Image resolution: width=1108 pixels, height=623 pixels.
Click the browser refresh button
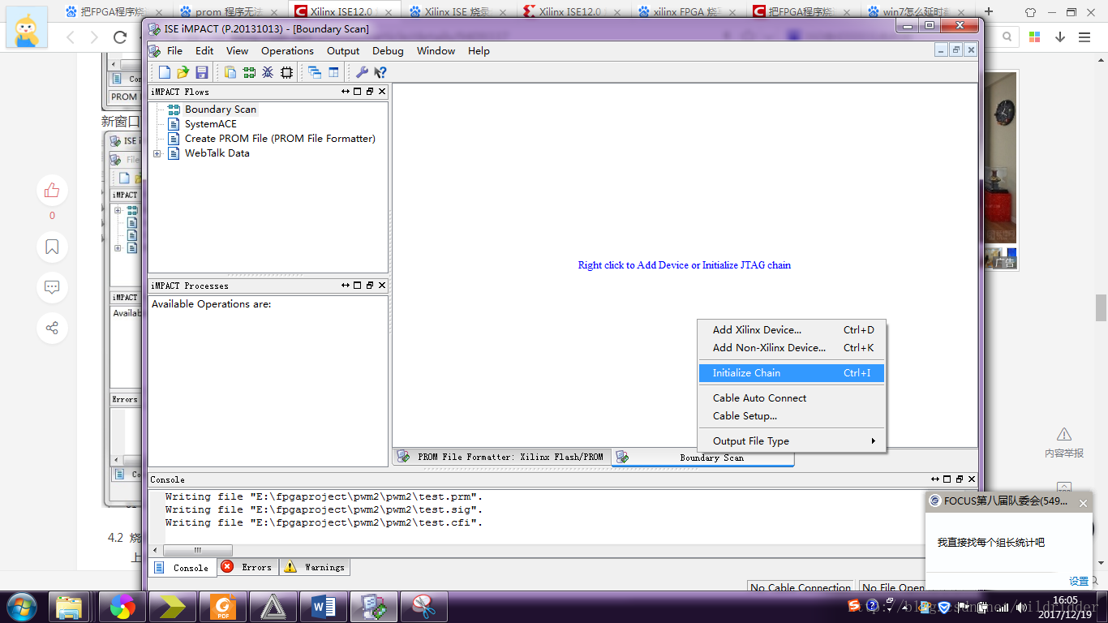point(120,37)
